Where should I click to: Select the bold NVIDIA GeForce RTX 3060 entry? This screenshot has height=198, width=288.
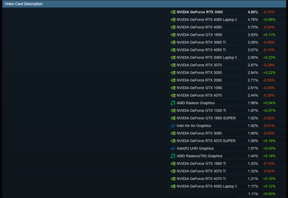199,12
